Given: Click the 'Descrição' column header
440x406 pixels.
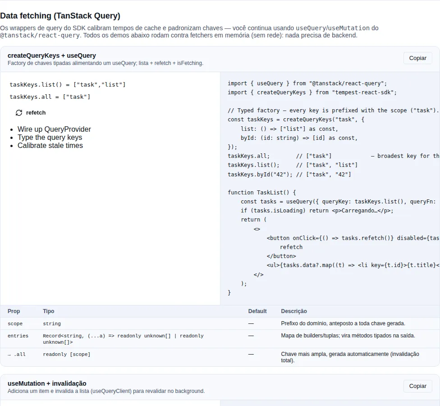Looking at the screenshot, I should pos(294,311).
